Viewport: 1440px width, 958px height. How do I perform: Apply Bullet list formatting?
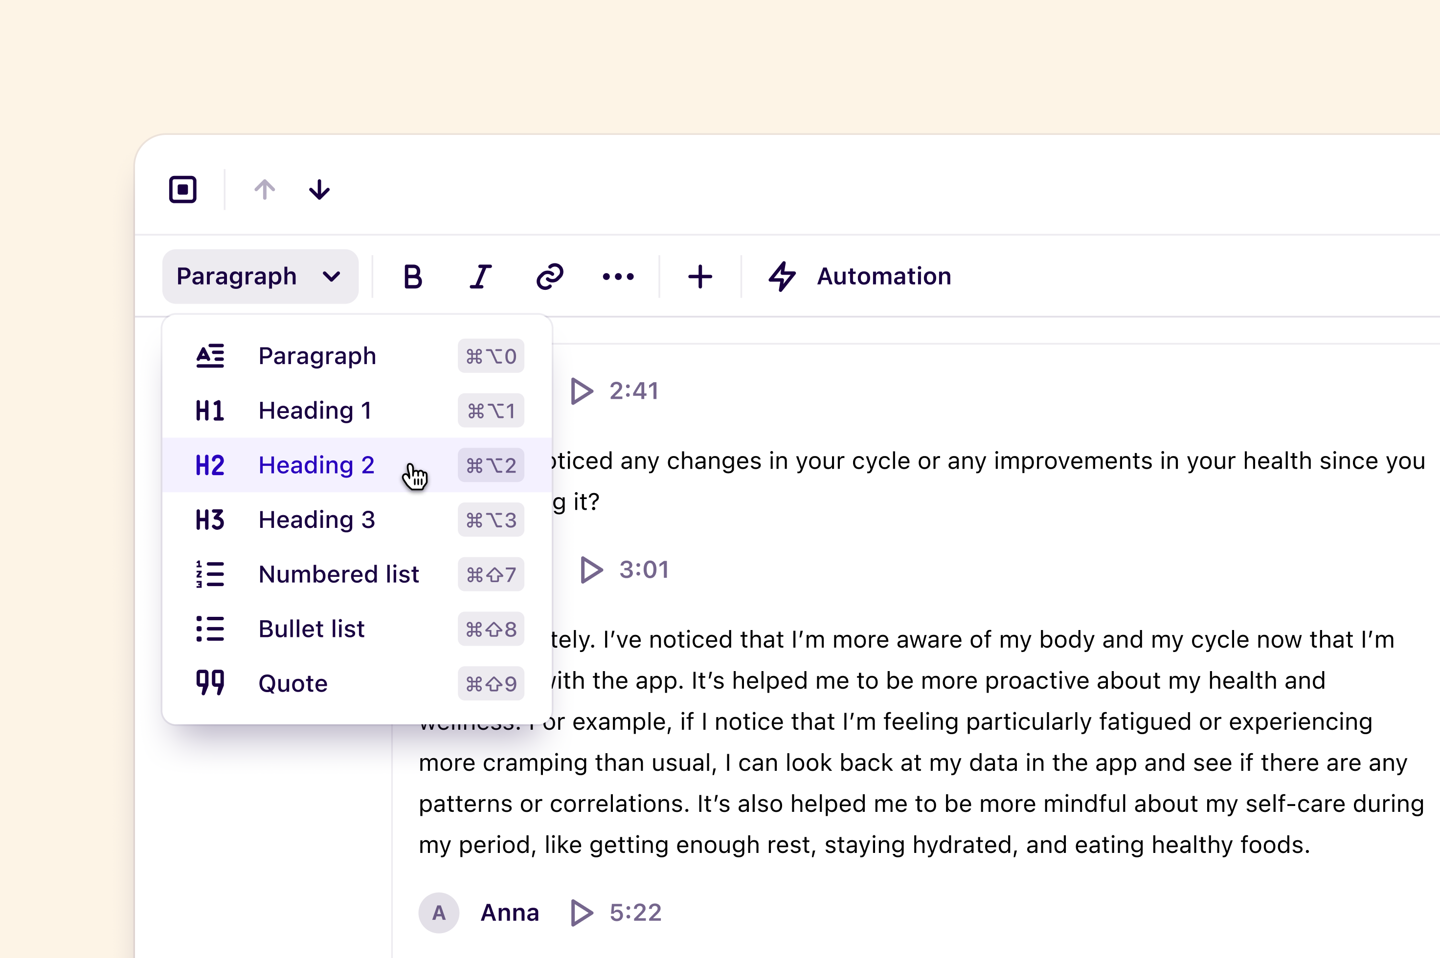[311, 629]
